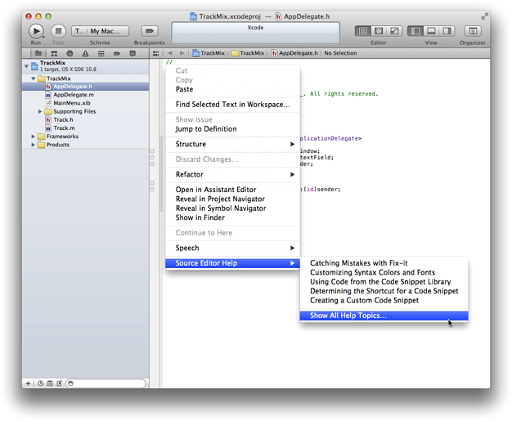Click Show All Help Topics
Viewport: 512px width, 421px height.
coord(384,316)
